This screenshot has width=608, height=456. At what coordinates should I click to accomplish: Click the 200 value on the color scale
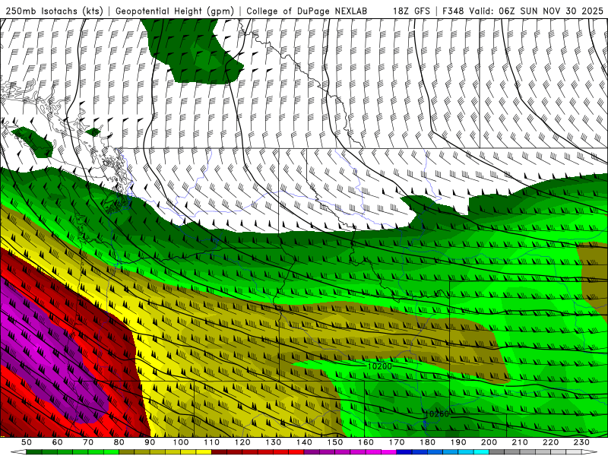(489, 442)
